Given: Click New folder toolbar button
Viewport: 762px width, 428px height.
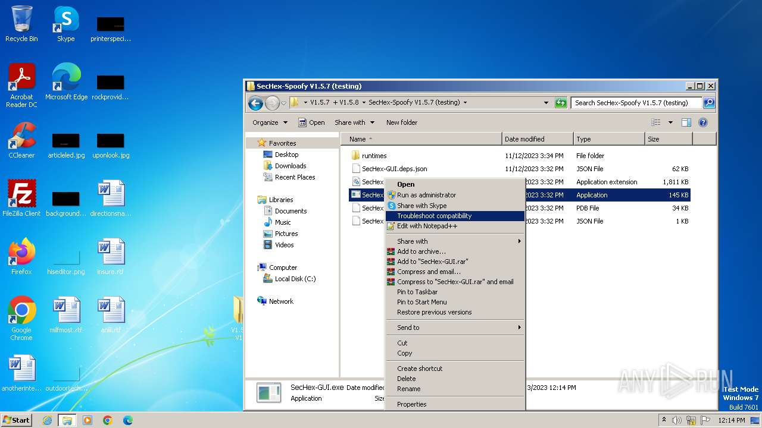Looking at the screenshot, I should coord(402,122).
